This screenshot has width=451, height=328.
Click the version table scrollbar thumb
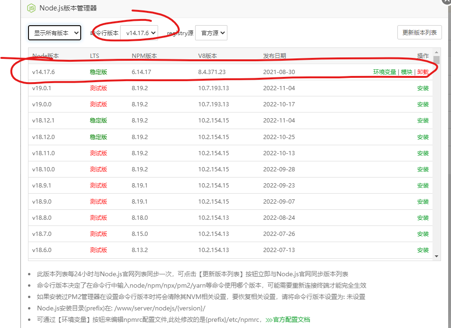pyautogui.click(x=436, y=60)
